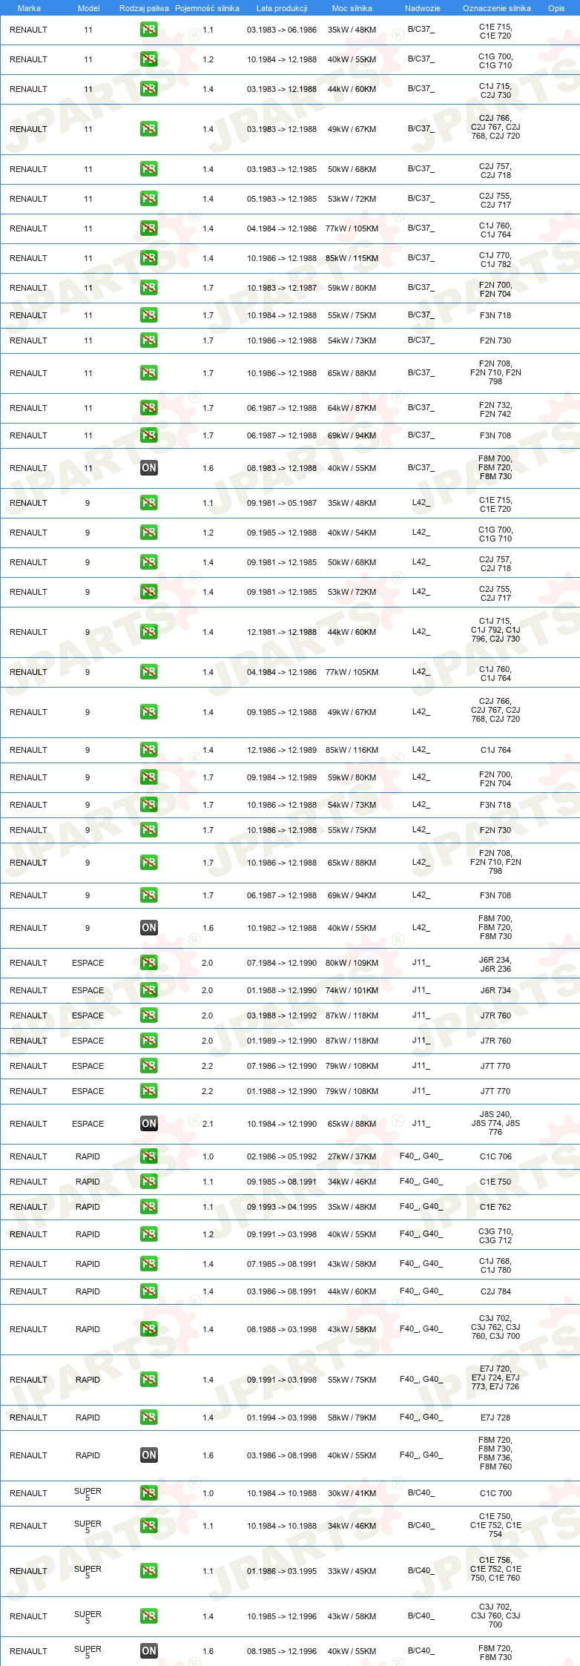Image resolution: width=580 pixels, height=1666 pixels.
Task: Click the Moc silnika column header
Action: [352, 8]
